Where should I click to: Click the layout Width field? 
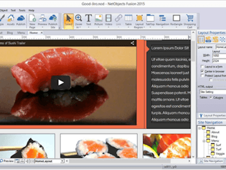pyautogui.click(x=219, y=56)
